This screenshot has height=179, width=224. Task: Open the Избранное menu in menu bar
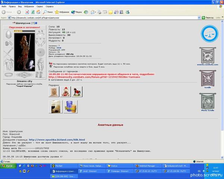click(x=29, y=7)
